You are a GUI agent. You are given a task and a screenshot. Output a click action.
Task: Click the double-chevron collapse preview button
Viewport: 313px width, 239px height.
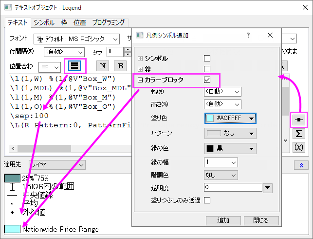pyautogui.click(x=301, y=165)
